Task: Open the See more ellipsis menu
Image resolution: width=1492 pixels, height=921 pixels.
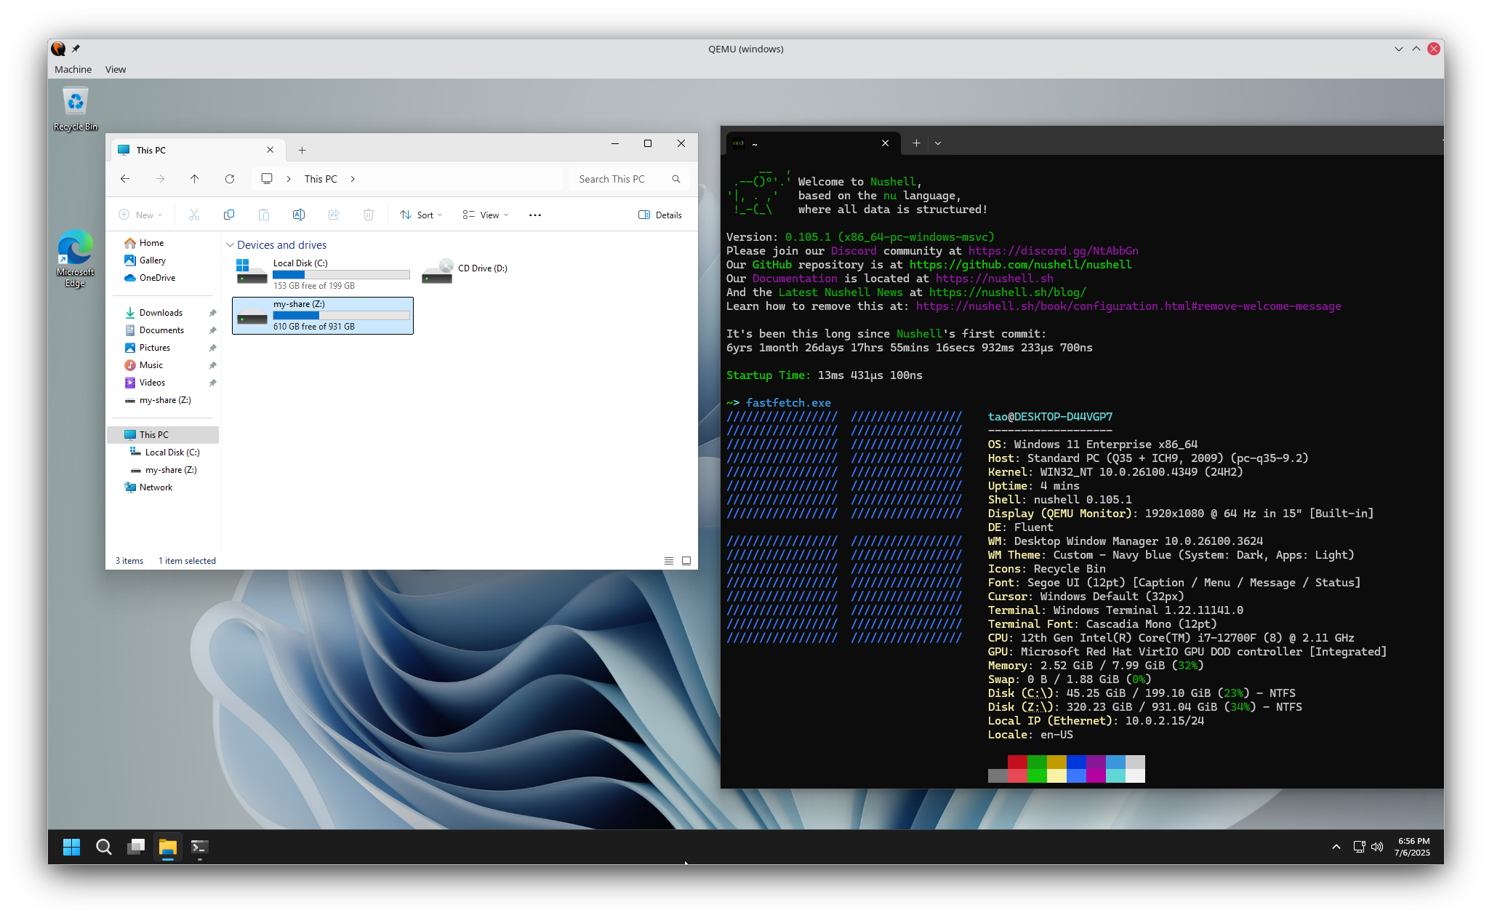Action: tap(535, 215)
